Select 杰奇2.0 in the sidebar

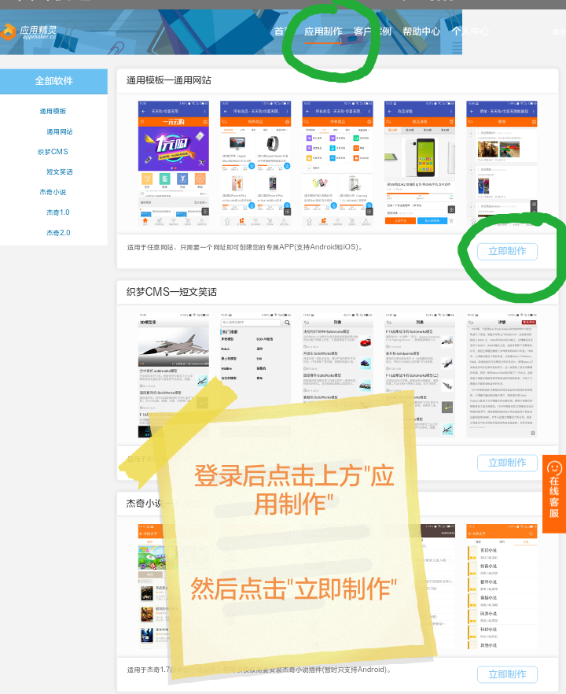click(58, 233)
